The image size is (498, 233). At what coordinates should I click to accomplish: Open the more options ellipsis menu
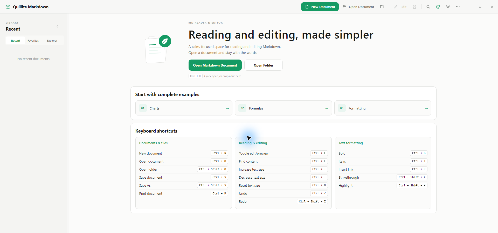[458, 7]
